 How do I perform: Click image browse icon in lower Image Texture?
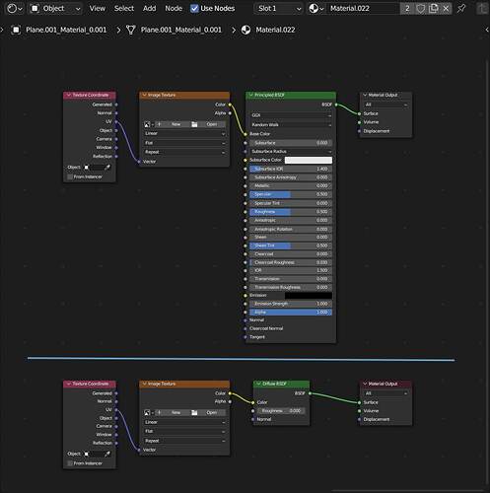point(149,412)
